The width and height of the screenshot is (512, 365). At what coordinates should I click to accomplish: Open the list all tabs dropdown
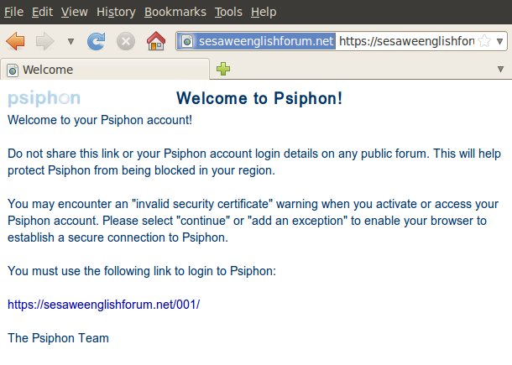coord(501,70)
